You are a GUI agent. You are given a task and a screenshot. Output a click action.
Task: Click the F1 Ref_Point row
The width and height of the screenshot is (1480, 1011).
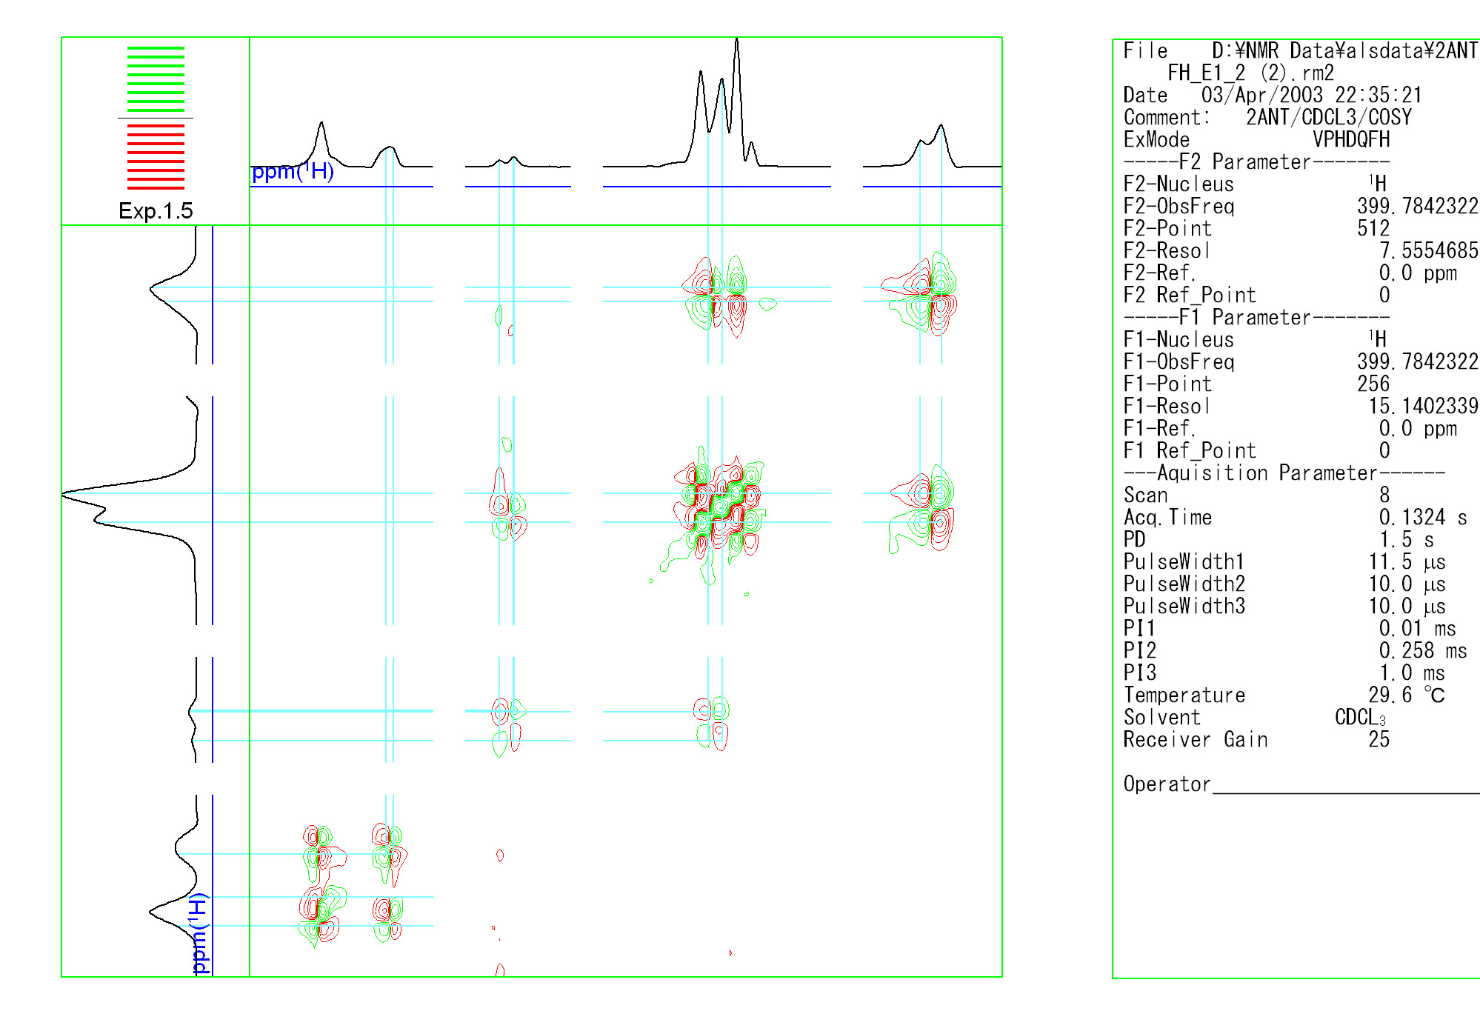(1256, 450)
